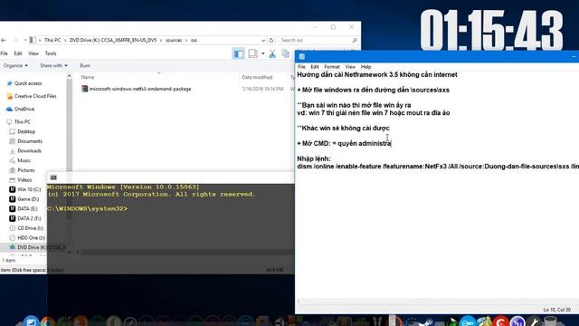Screen dimensions: 579x326
Task: Open the Finder-style icon in the dock
Action: tap(31, 321)
